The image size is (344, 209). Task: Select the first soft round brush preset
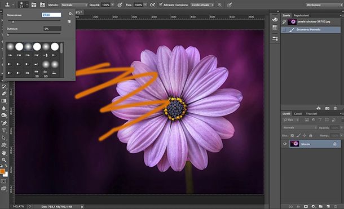[10, 46]
